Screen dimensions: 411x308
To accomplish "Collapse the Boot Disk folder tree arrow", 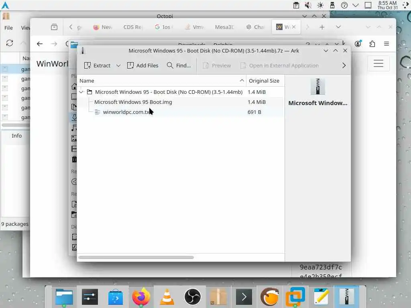I will click(81, 92).
